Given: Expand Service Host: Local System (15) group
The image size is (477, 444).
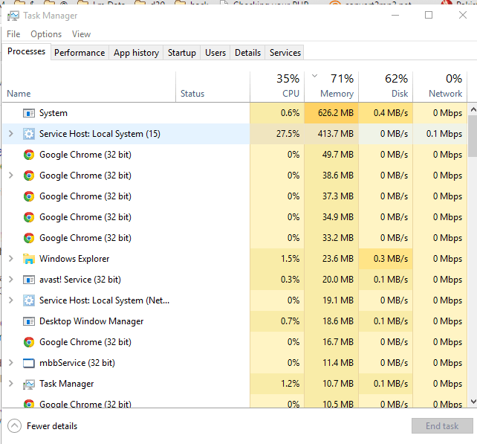Looking at the screenshot, I should pos(11,134).
